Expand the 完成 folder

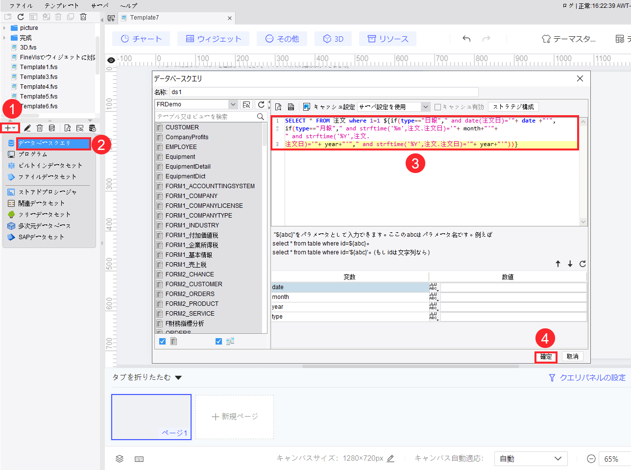pos(4,38)
